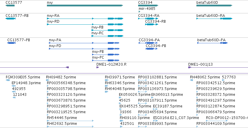Select the nvy-RC transcript feature
This screenshot has height=128, width=248.
click(x=107, y=36)
